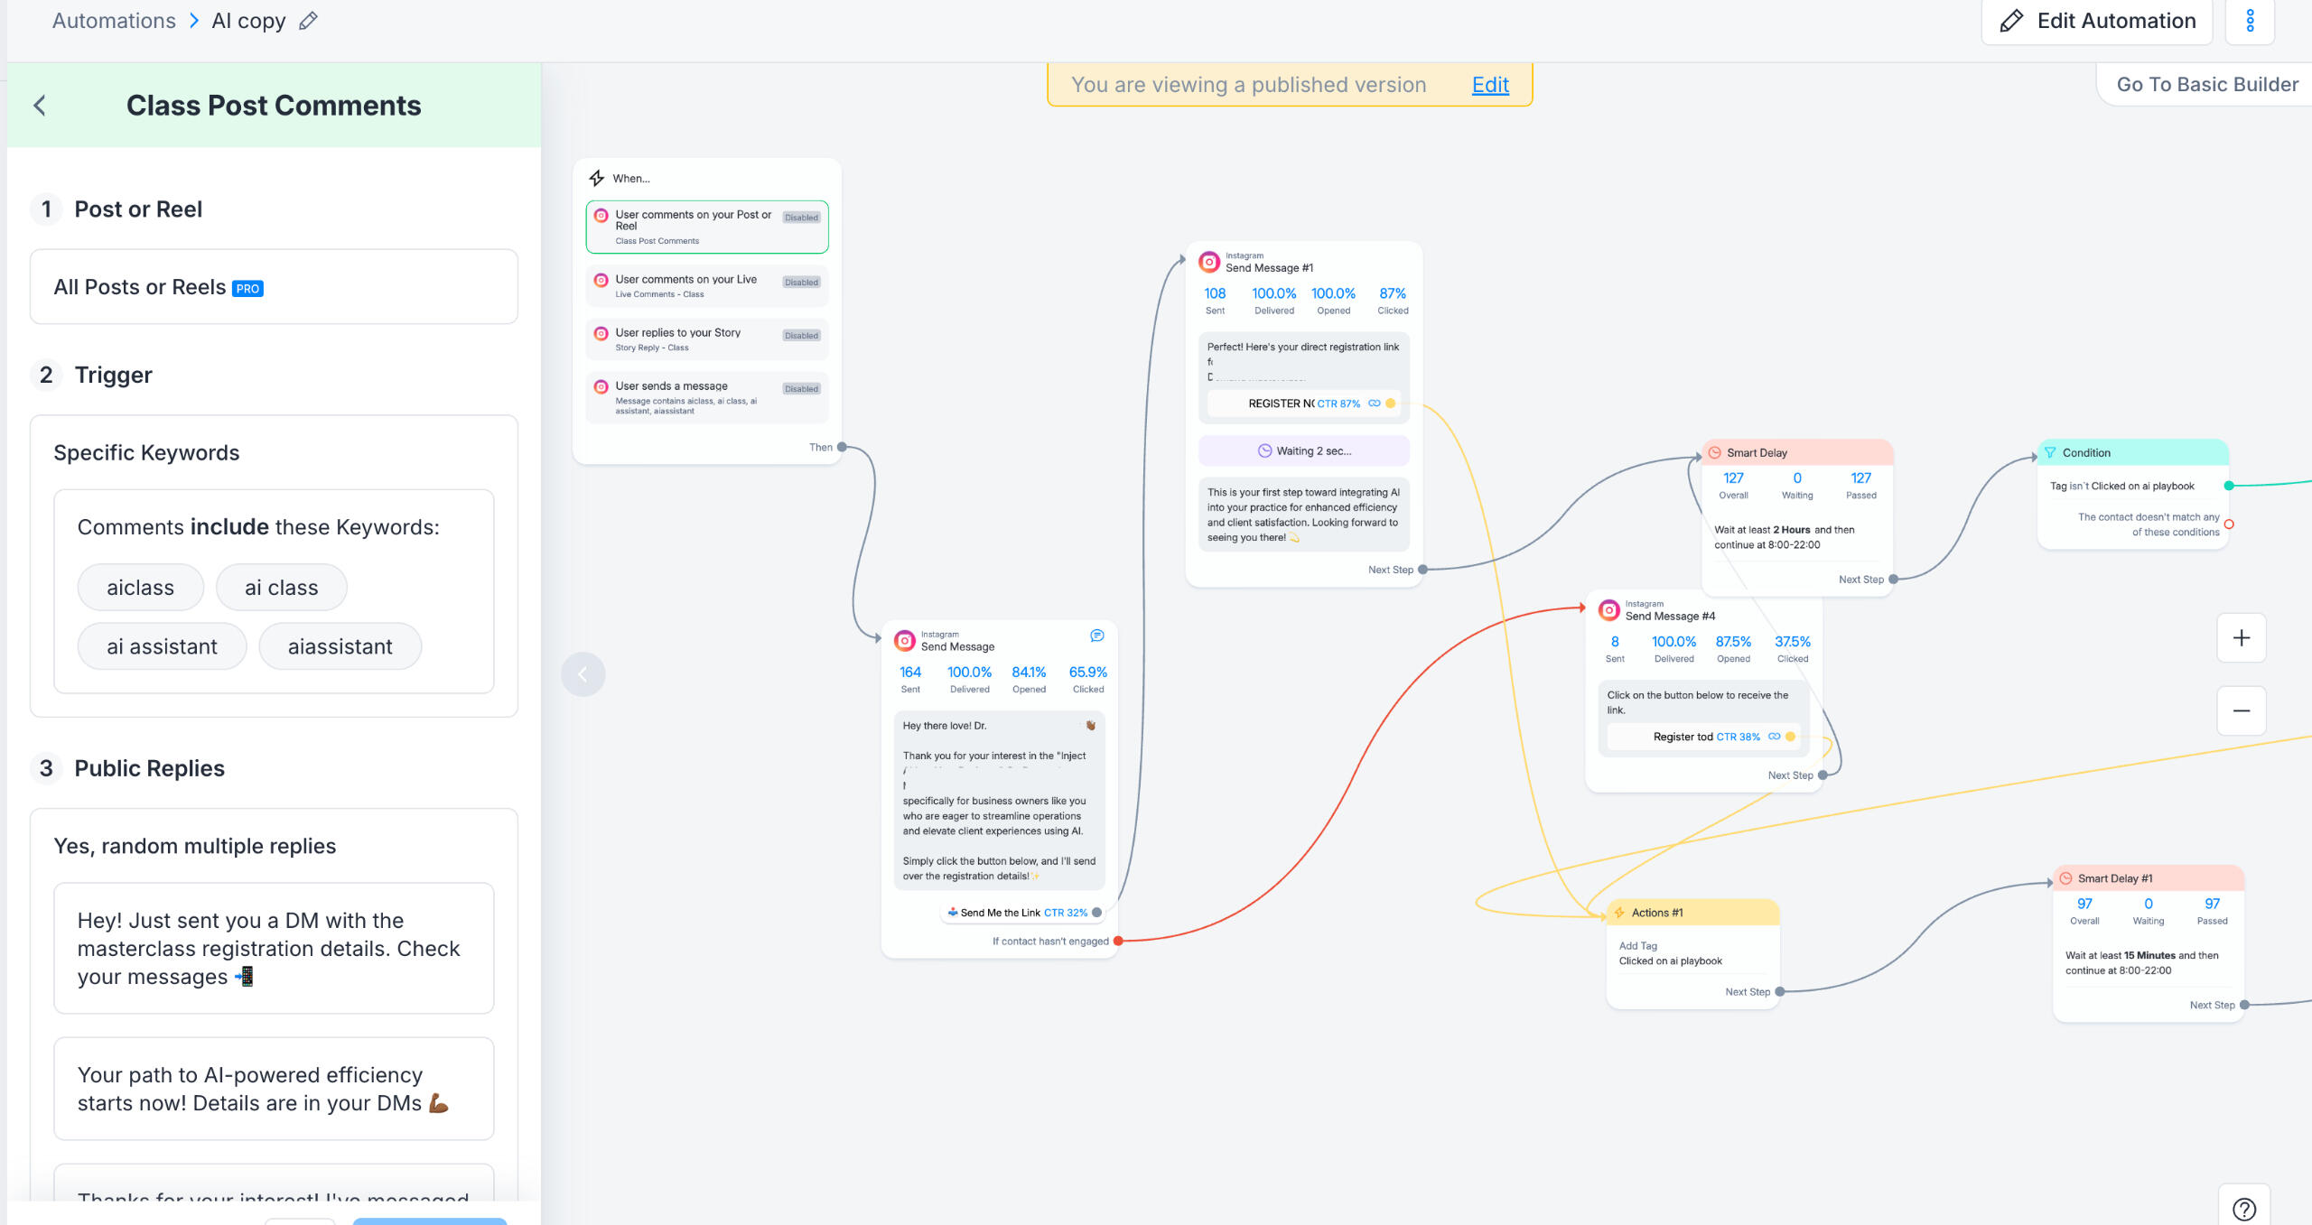Click the lightning icon next to When...
This screenshot has height=1225, width=2312.
[x=597, y=178]
